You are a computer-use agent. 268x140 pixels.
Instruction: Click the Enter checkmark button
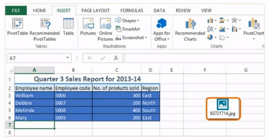103,58
